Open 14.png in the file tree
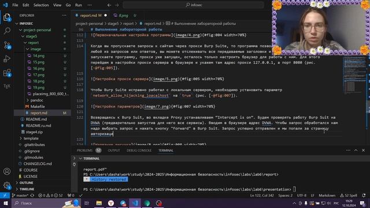This screenshot has width=370, height=208. pyautogui.click(x=39, y=55)
